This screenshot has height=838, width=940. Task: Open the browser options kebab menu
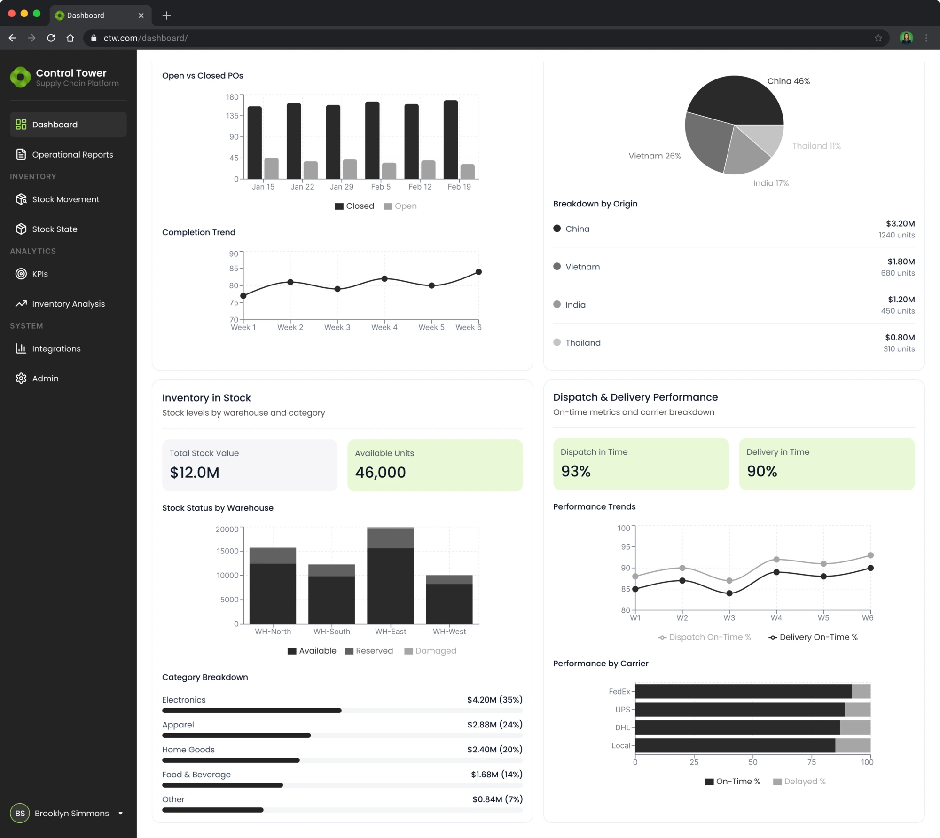(926, 38)
